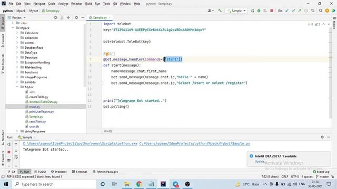Toggle the Maven tool window side tab
This screenshot has width=337, height=189.
[334, 23]
